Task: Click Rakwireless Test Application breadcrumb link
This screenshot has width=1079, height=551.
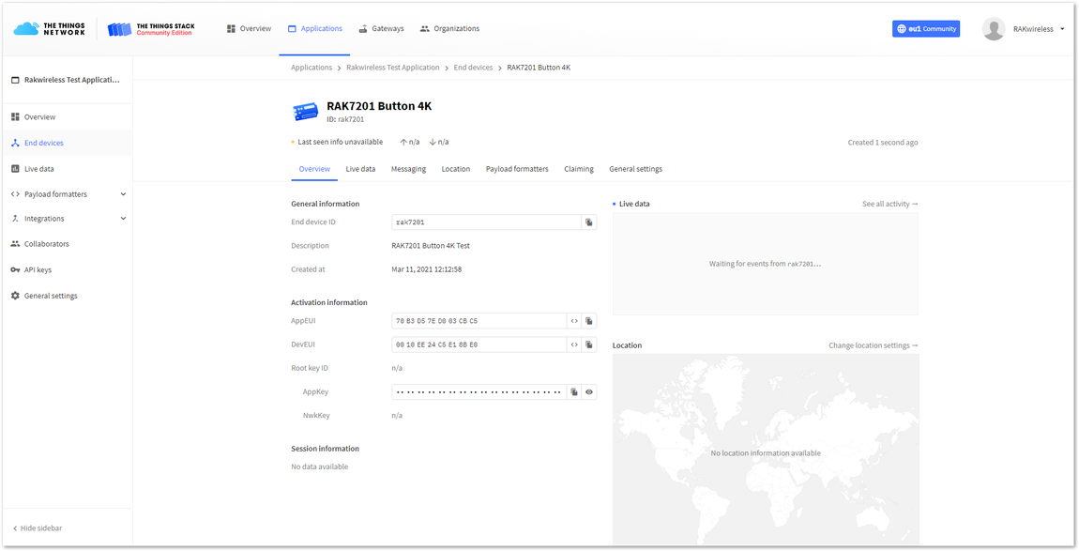Action: (x=393, y=68)
